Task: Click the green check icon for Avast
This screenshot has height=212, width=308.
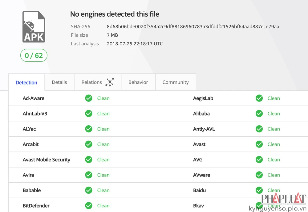Action: [259, 144]
